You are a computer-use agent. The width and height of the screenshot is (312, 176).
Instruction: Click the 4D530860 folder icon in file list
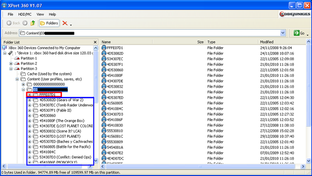104,70
